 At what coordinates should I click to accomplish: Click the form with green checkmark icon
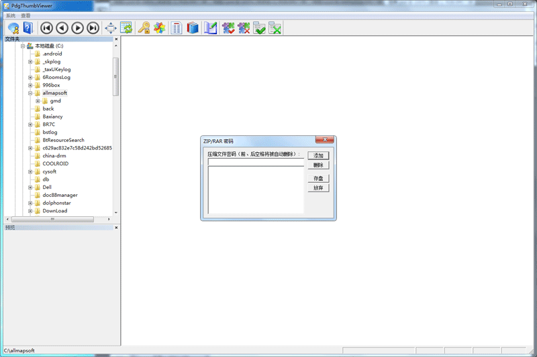pos(260,28)
